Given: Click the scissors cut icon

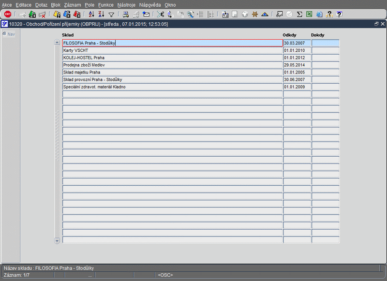Looking at the screenshot, I should [161, 15].
